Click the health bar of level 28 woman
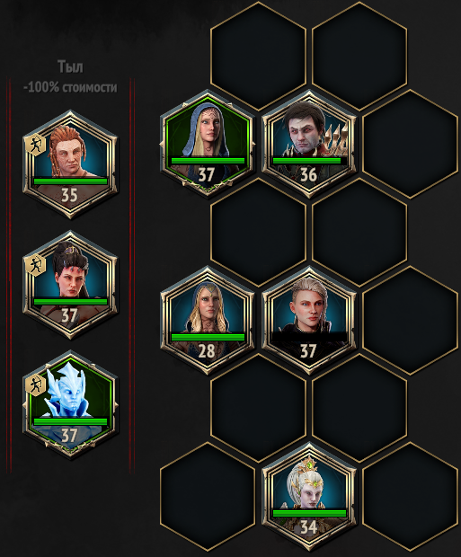The height and width of the screenshot is (557, 461). click(x=208, y=337)
